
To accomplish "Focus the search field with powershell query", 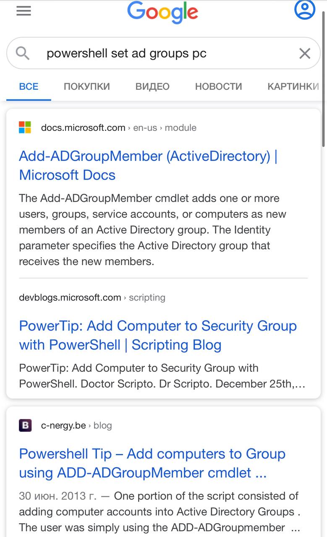I will (163, 53).
